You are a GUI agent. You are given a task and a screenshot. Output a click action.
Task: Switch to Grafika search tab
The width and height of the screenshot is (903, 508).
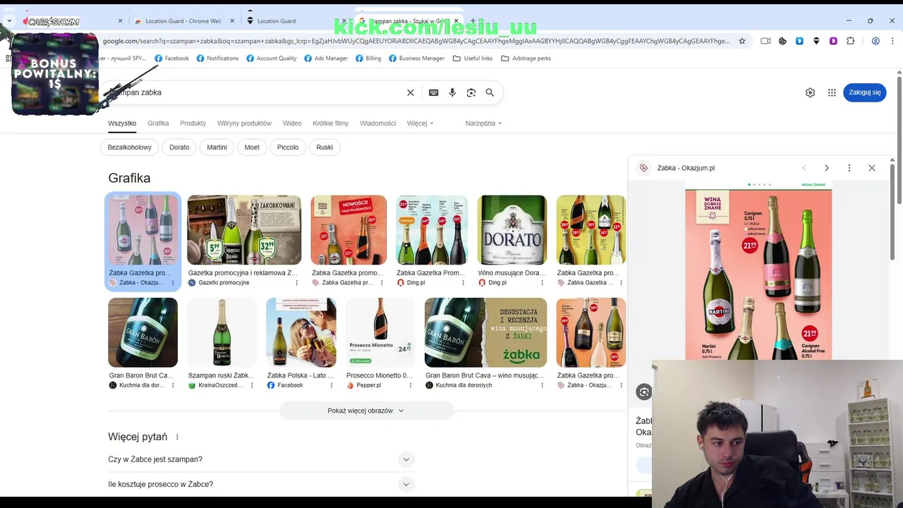[x=158, y=123]
